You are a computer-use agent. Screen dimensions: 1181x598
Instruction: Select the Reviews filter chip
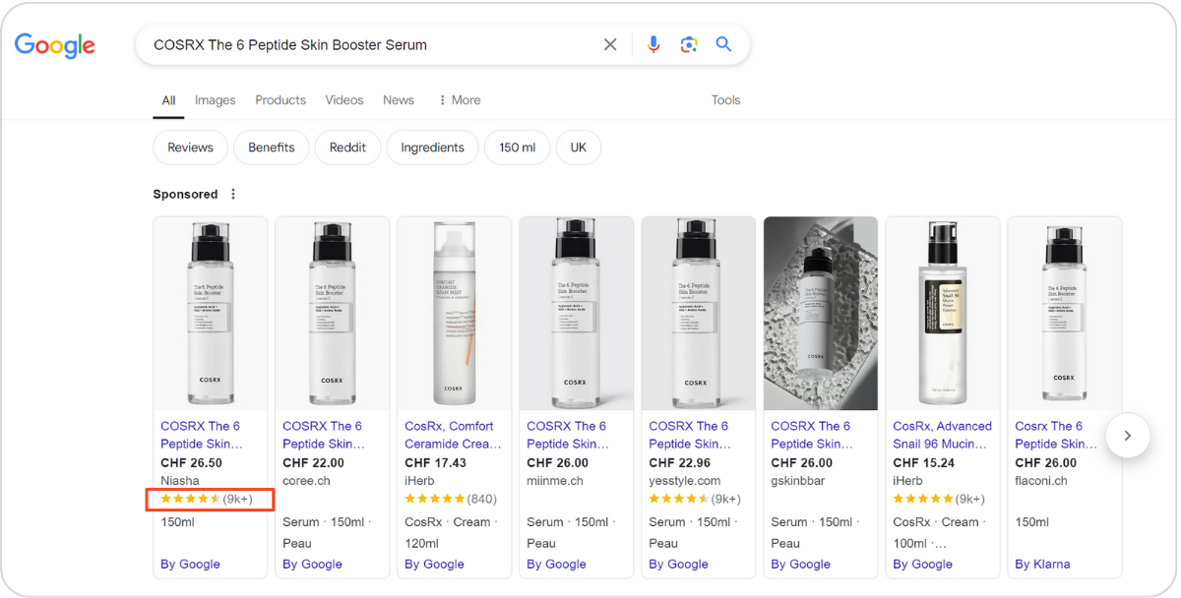tap(190, 148)
